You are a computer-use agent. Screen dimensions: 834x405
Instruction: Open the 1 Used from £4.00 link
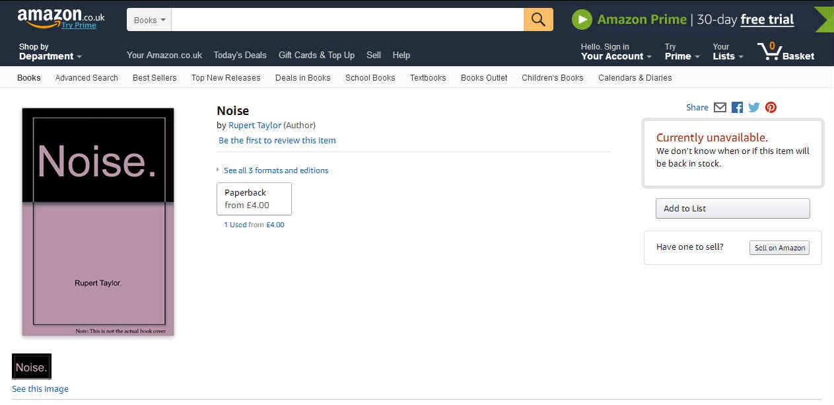[x=254, y=225]
